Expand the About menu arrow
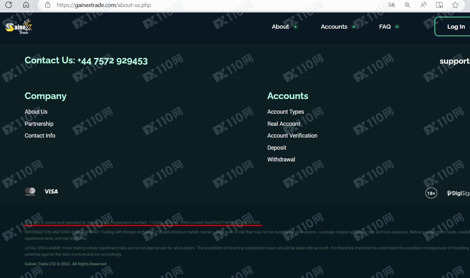 (296, 27)
